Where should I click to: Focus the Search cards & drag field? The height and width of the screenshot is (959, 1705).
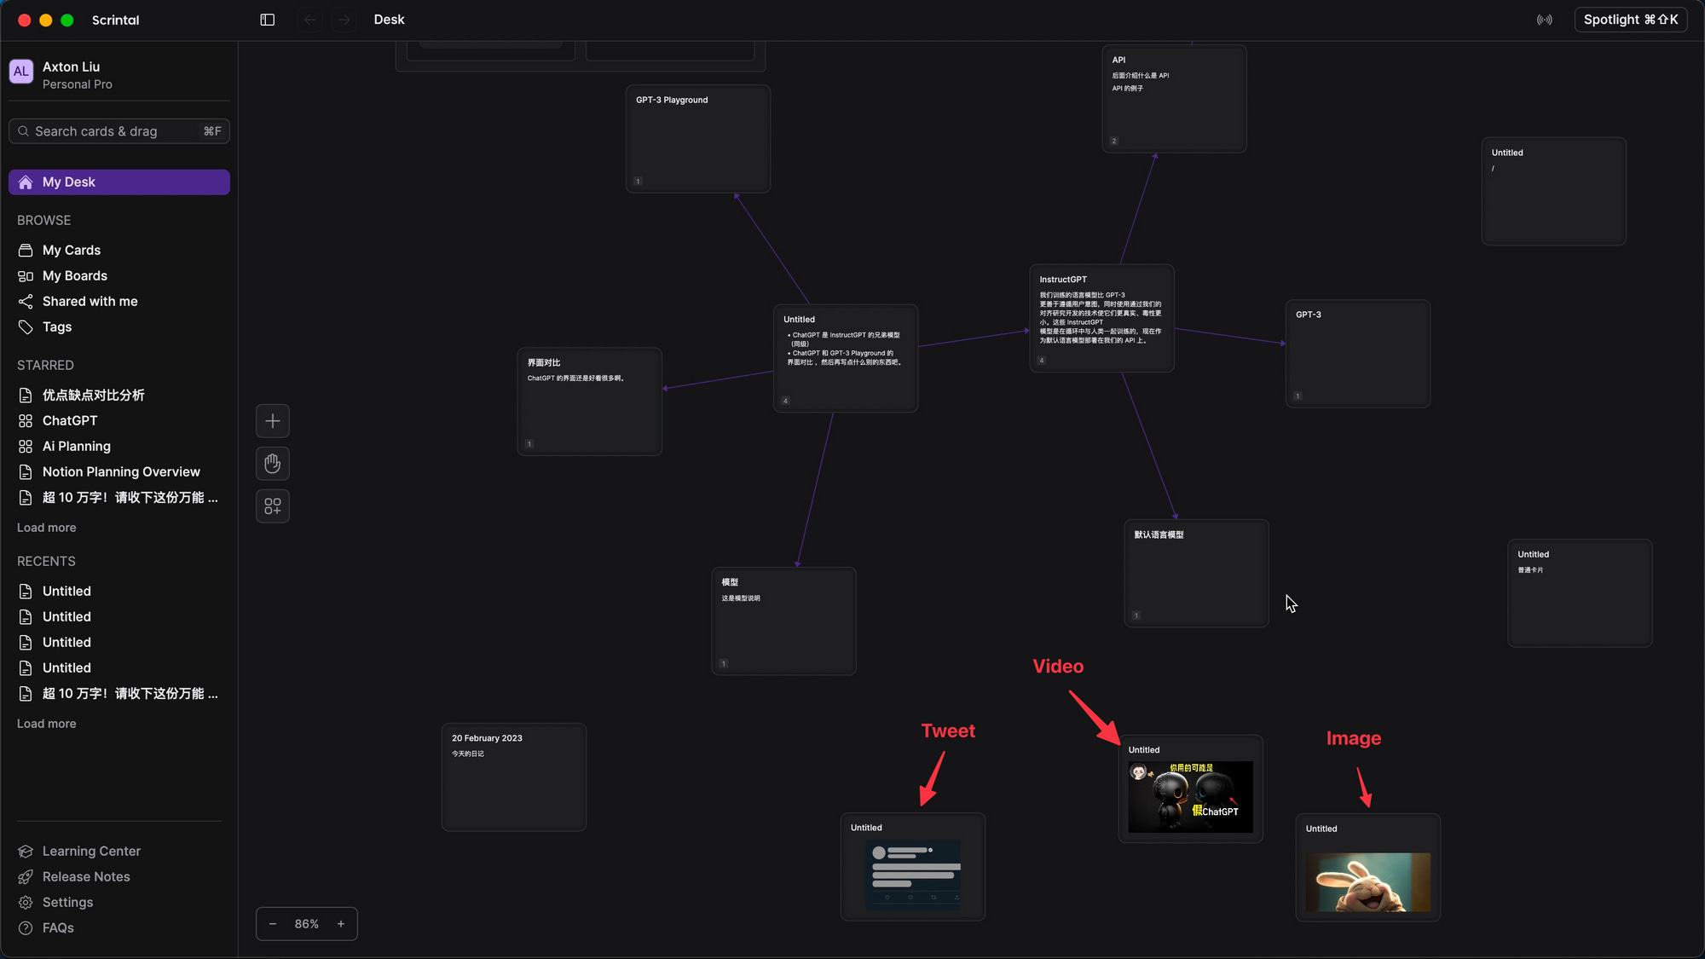tap(119, 131)
